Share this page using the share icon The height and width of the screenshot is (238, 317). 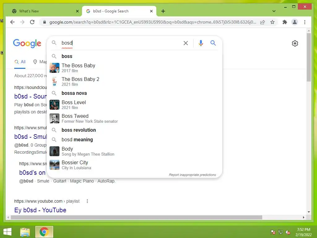[x=263, y=22]
